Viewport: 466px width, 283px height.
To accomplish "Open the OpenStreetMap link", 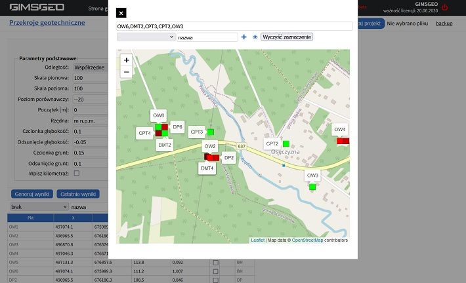I will point(307,240).
